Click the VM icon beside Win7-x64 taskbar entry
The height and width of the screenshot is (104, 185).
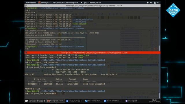tap(86, 101)
